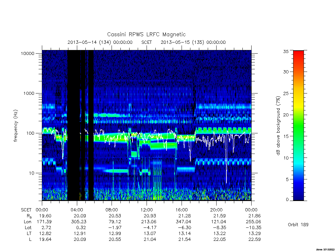The width and height of the screenshot is (335, 251).
Task: Click the 10 frequency tick label
Action: (31, 173)
